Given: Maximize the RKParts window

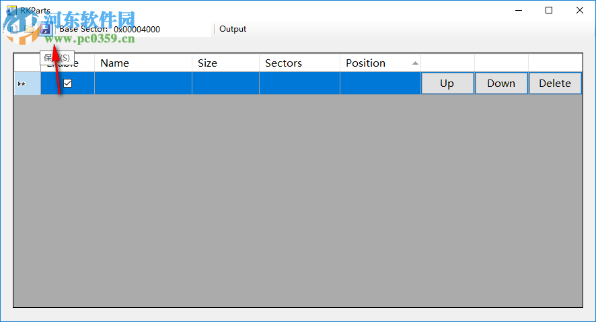Looking at the screenshot, I should coord(549,10).
